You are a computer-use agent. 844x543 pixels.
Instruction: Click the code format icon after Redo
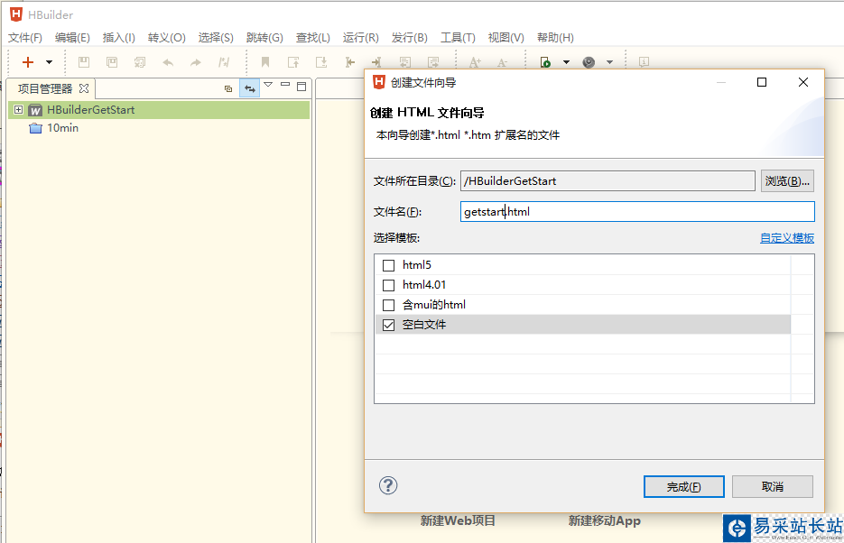224,62
